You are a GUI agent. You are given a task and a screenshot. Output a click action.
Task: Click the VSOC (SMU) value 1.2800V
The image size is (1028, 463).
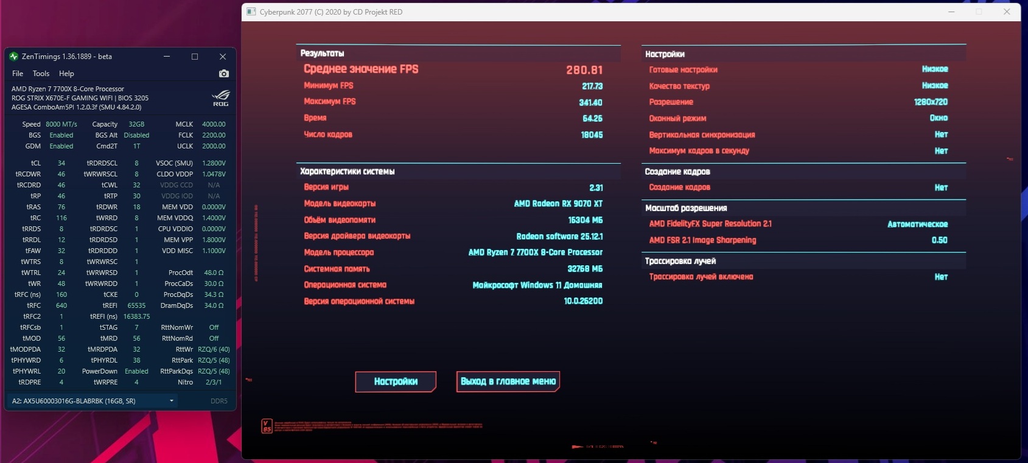(x=214, y=163)
